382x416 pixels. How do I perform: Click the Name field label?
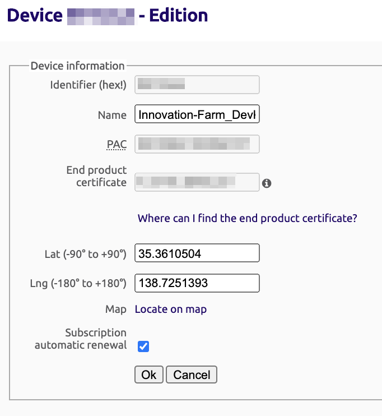pos(112,115)
